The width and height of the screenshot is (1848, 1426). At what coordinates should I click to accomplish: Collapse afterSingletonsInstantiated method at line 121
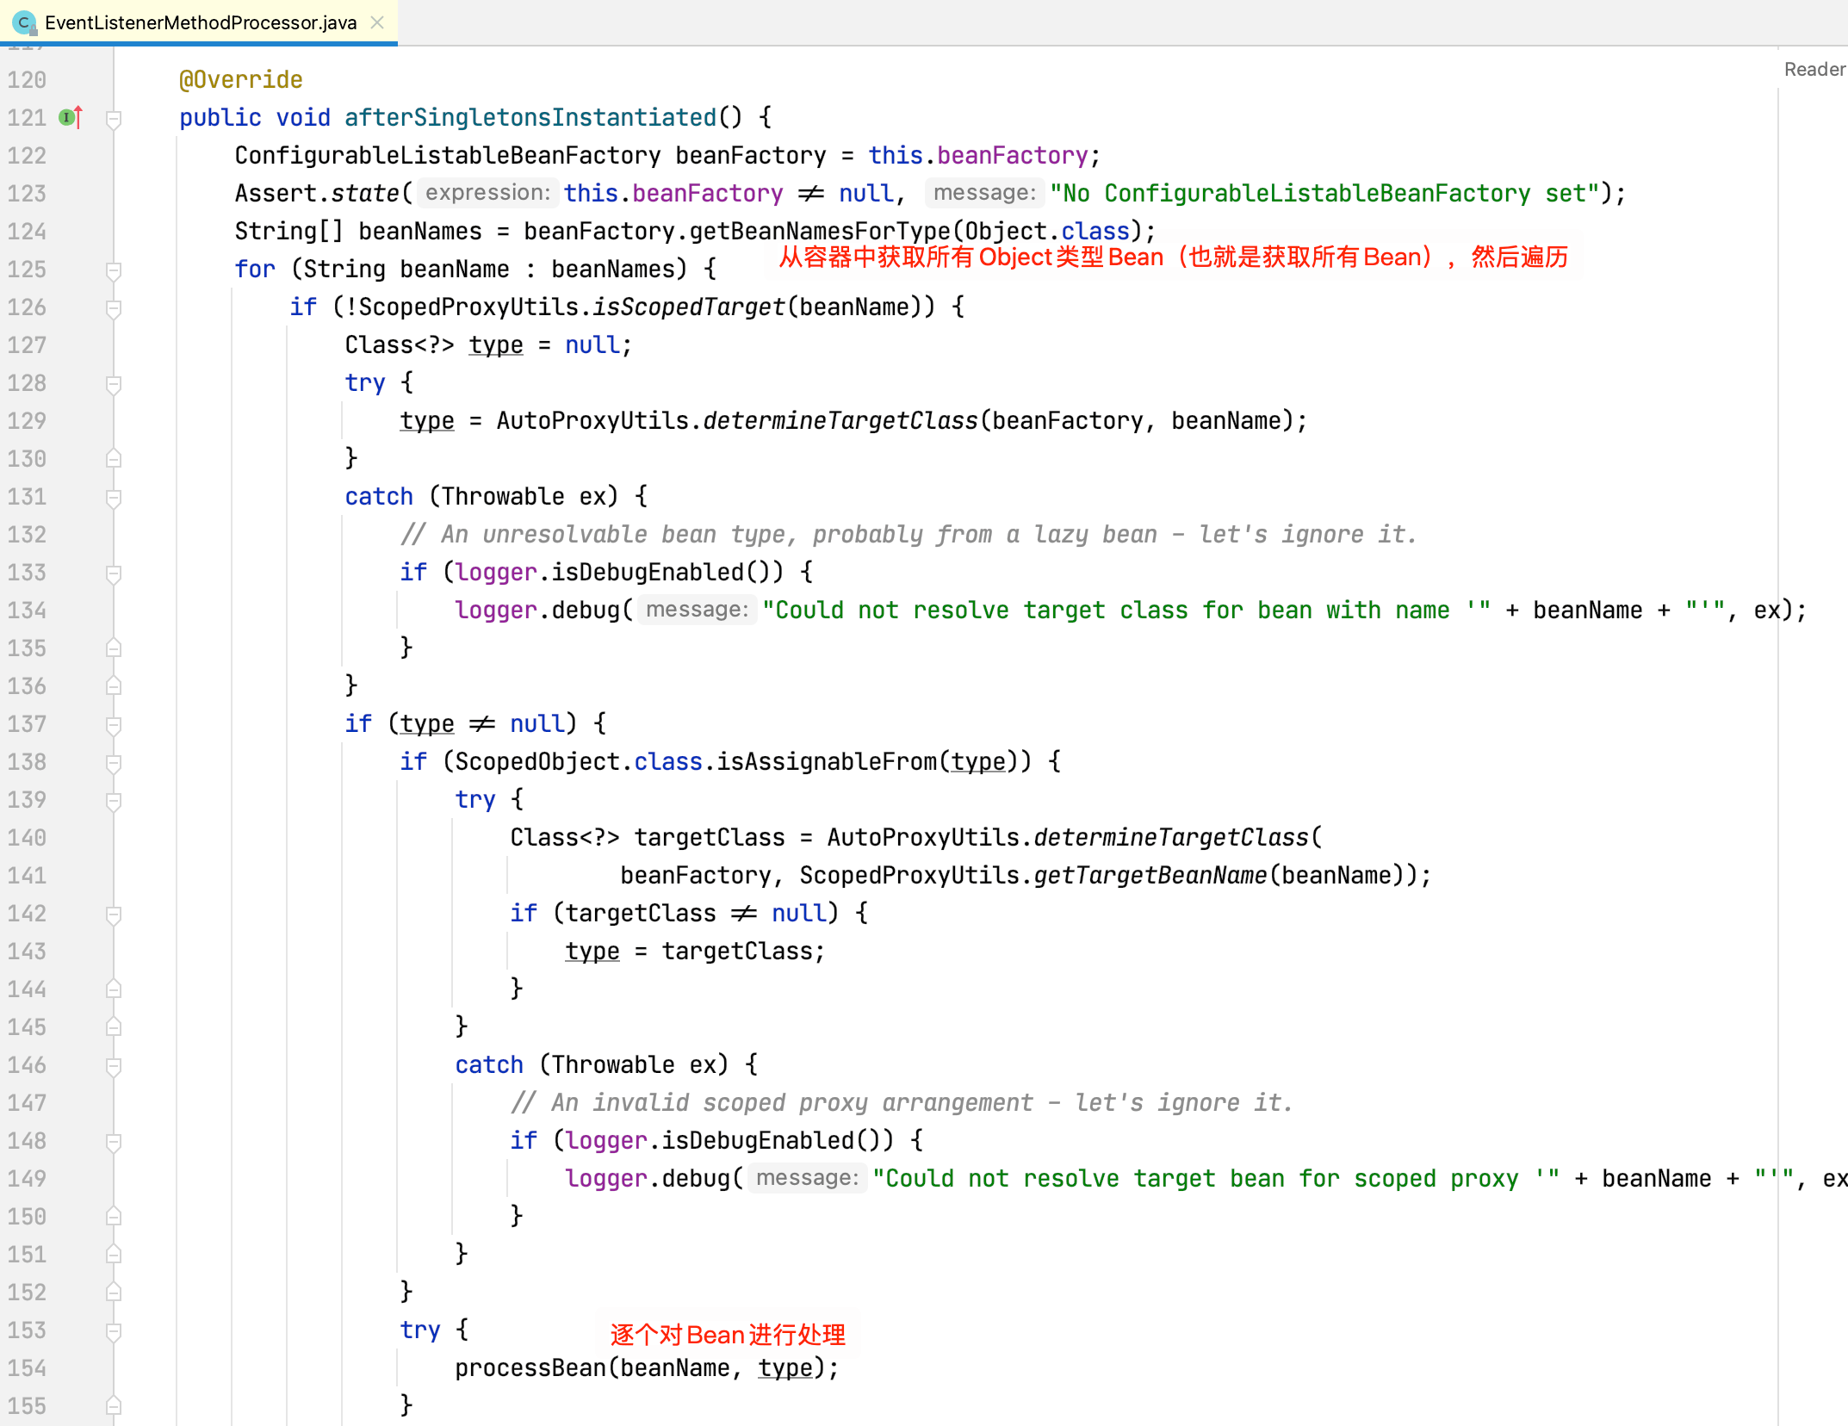coord(113,118)
